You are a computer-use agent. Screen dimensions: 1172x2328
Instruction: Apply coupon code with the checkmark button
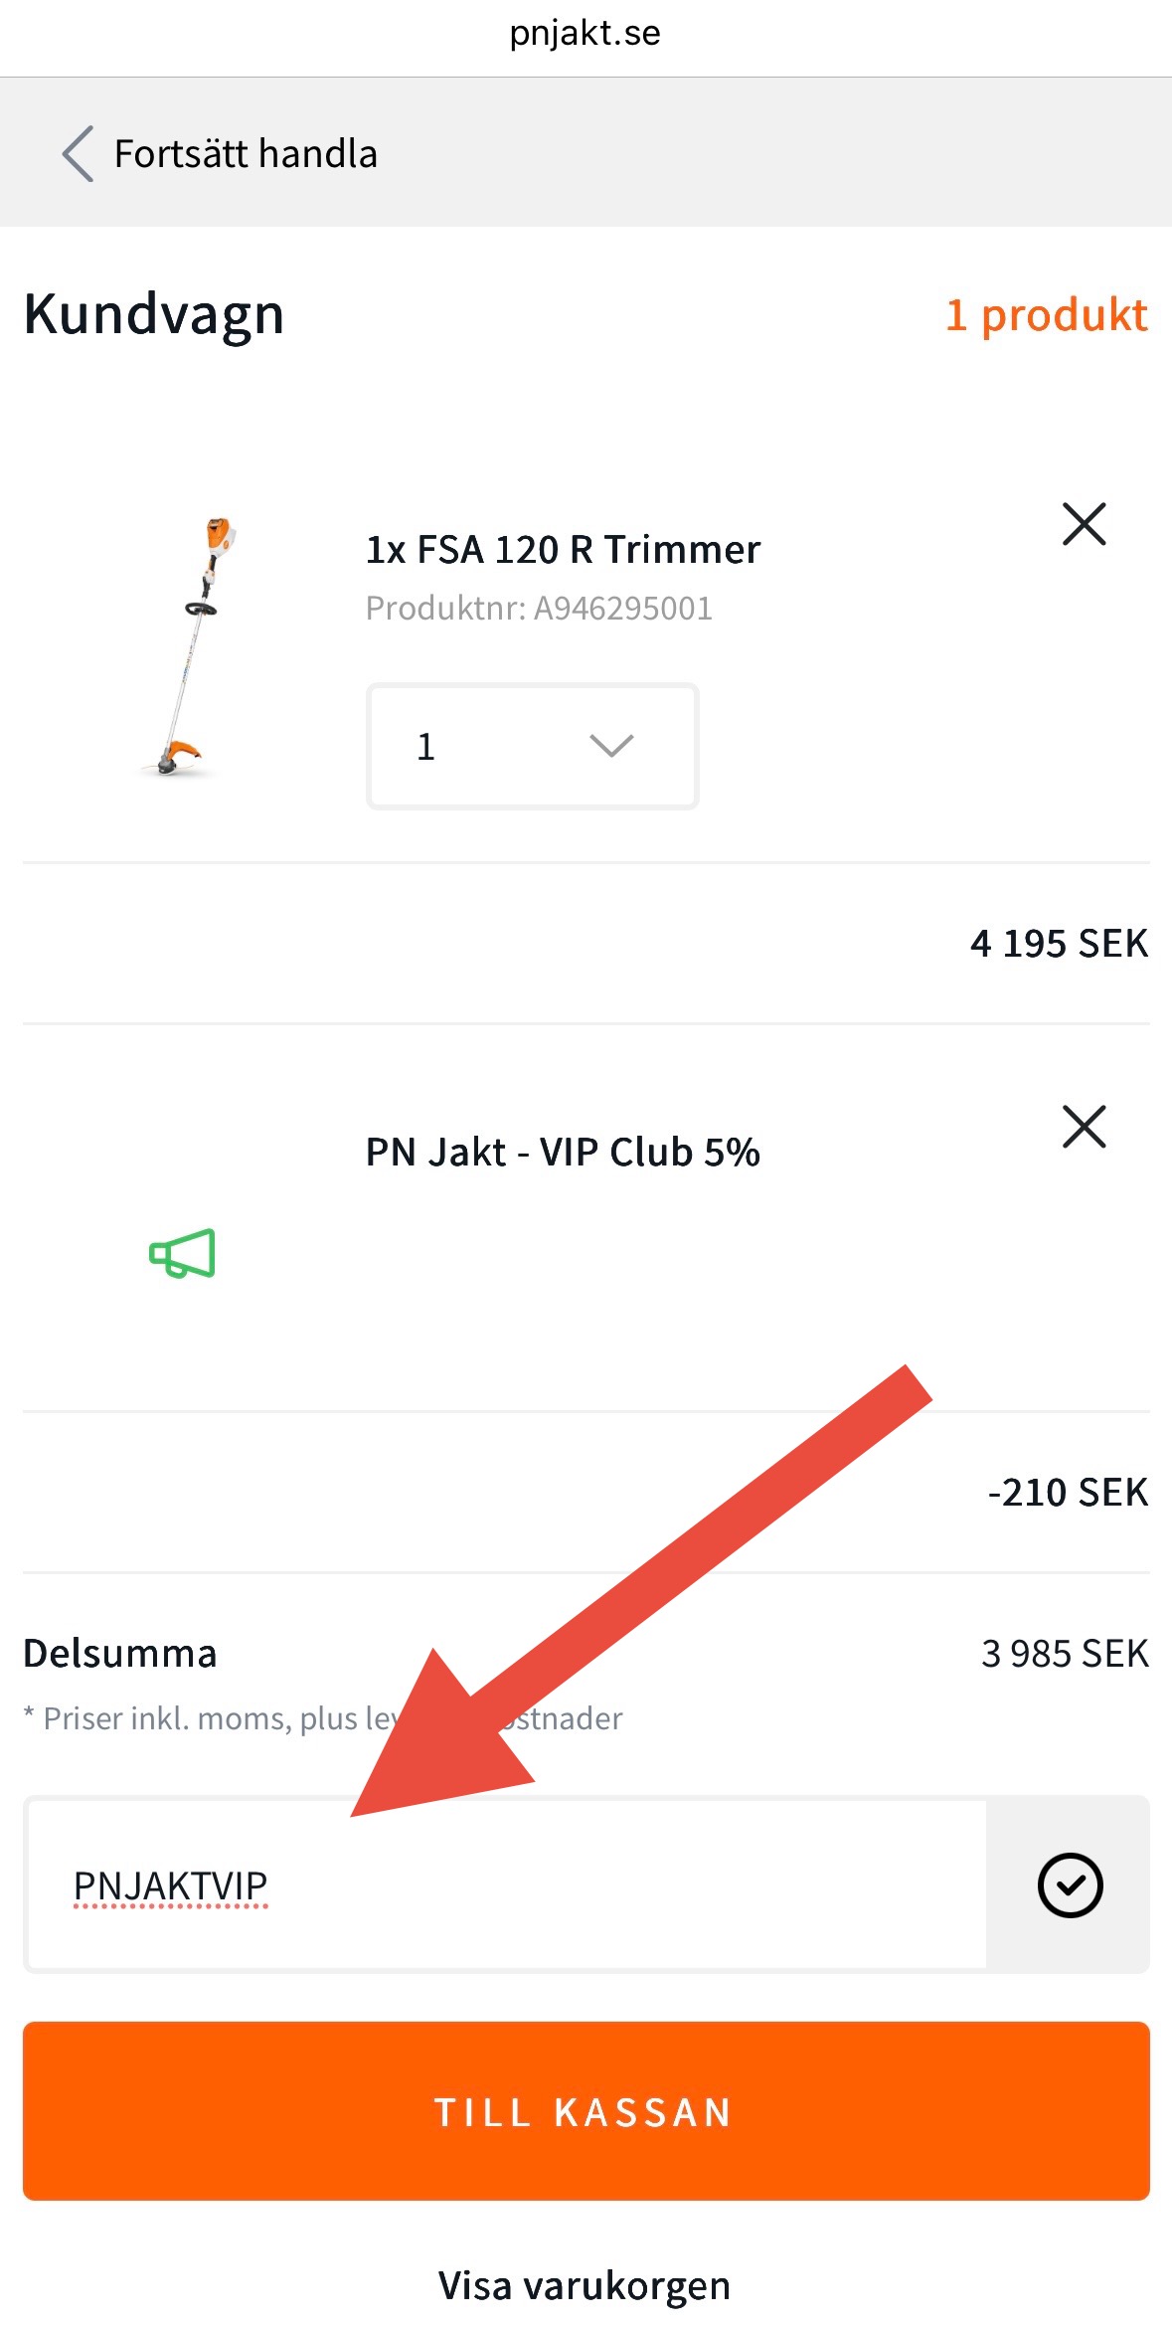(1070, 1885)
